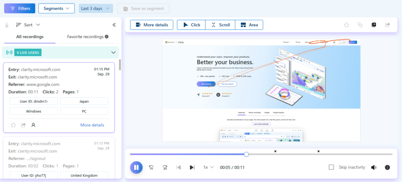This screenshot has height=182, width=402.
Task: Click the Japan country tag
Action: [84, 101]
